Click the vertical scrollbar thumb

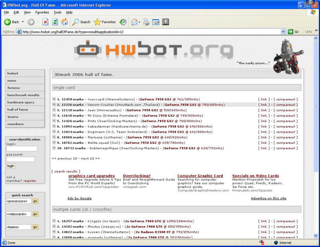pyautogui.click(x=316, y=106)
